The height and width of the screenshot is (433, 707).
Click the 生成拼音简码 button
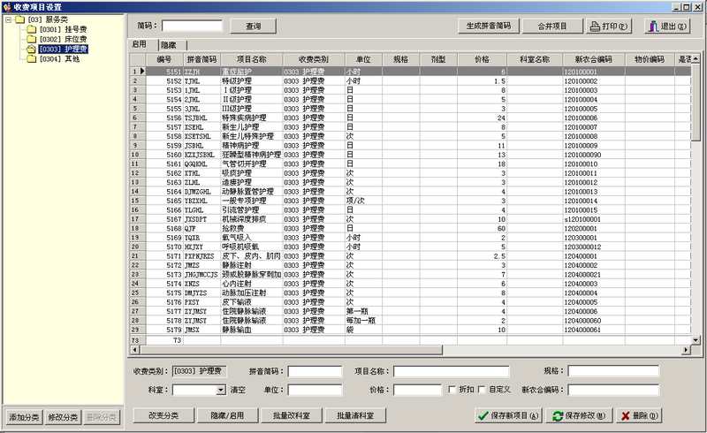pos(489,27)
